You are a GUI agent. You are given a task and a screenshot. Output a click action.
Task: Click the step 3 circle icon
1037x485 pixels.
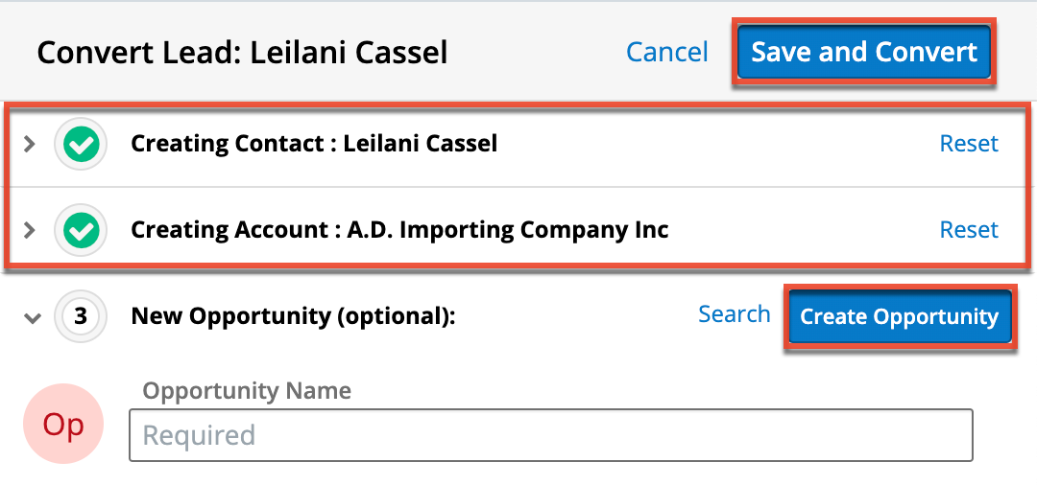tap(82, 316)
